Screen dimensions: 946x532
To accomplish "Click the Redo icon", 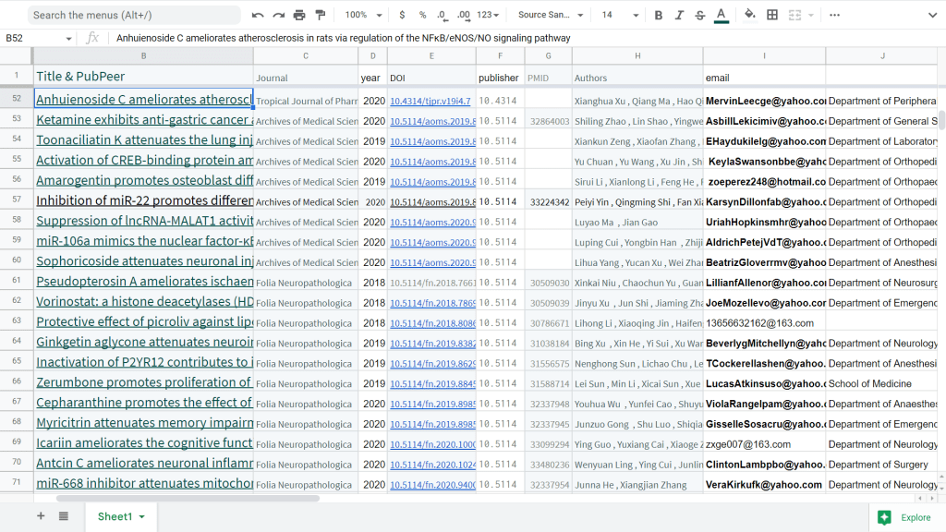I will pos(278,15).
